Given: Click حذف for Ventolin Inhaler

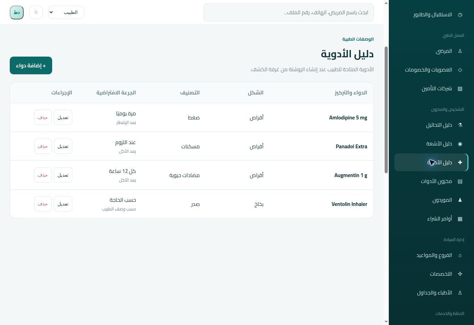Looking at the screenshot, I should pos(43,204).
